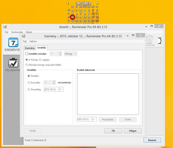This screenshot has height=148, width=173.
Task: Open the Szerkesztés menu in Kezelő window
Action: click(x=17, y=32)
